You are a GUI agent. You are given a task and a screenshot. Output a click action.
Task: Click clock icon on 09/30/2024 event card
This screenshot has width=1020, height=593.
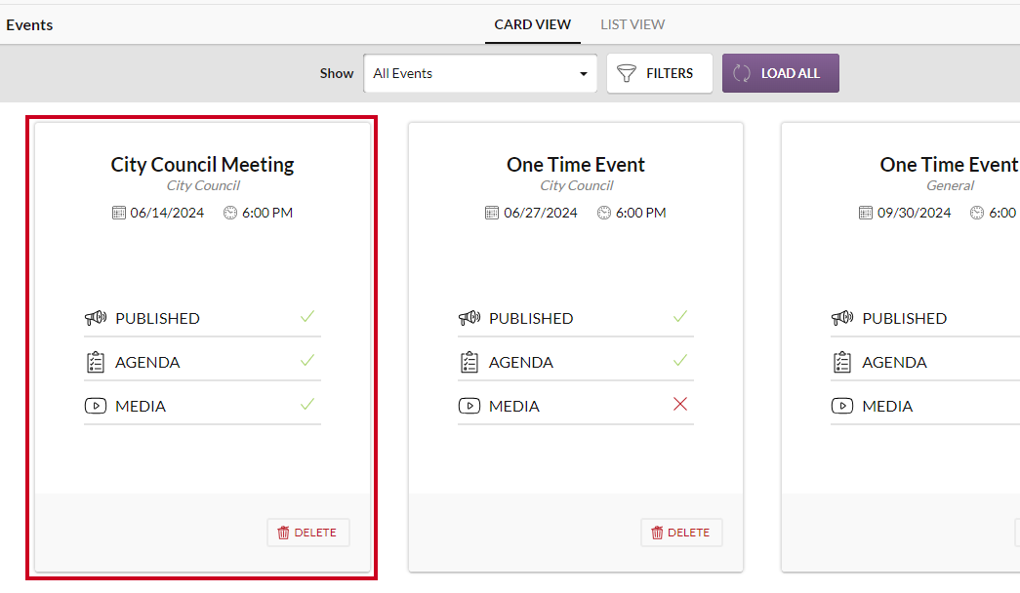[x=977, y=213]
